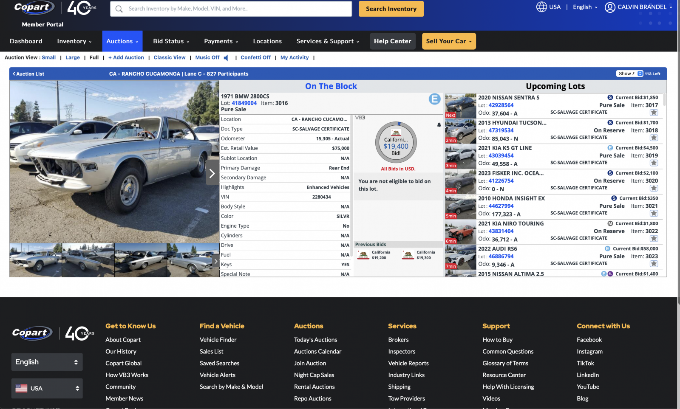Switch to Classic View
The image size is (680, 409).
170,58
